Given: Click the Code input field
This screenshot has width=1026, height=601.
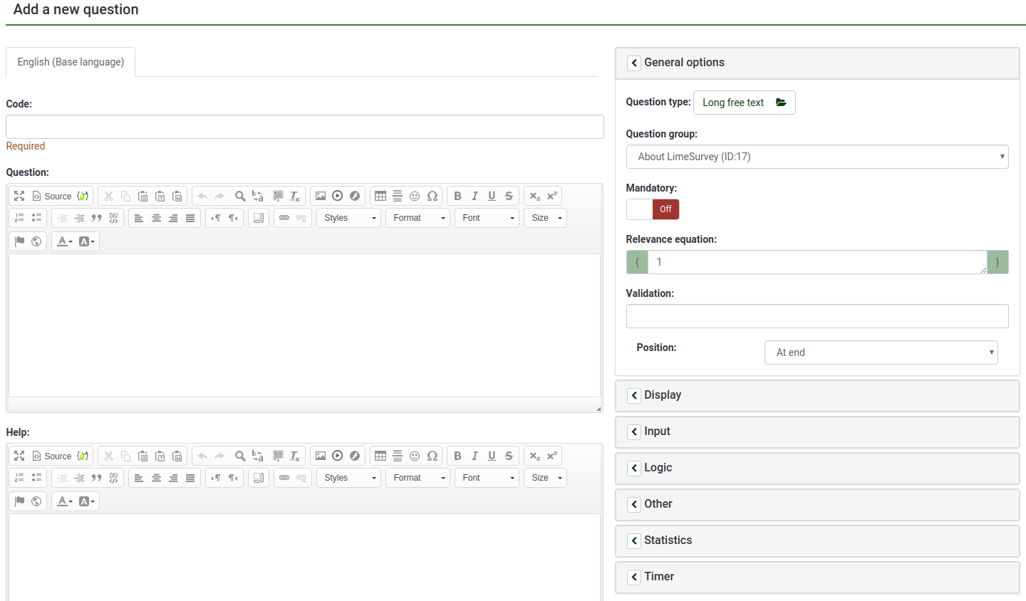Looking at the screenshot, I should [x=304, y=127].
